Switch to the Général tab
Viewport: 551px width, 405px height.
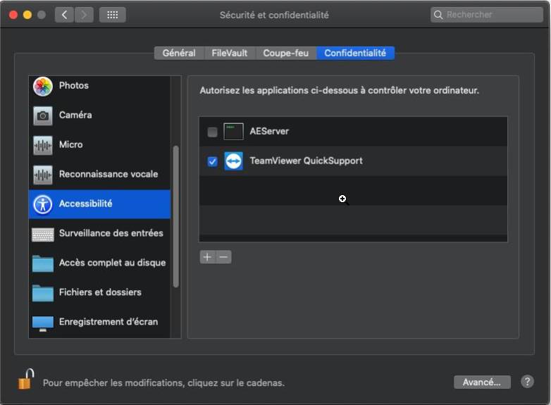pyautogui.click(x=179, y=53)
